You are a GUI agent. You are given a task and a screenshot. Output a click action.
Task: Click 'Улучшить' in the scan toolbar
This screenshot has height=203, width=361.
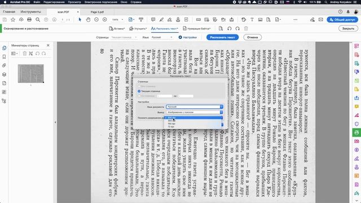pos(138,29)
